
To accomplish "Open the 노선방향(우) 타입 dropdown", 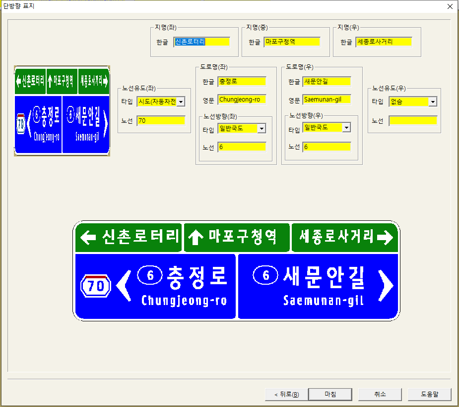I will coord(346,128).
